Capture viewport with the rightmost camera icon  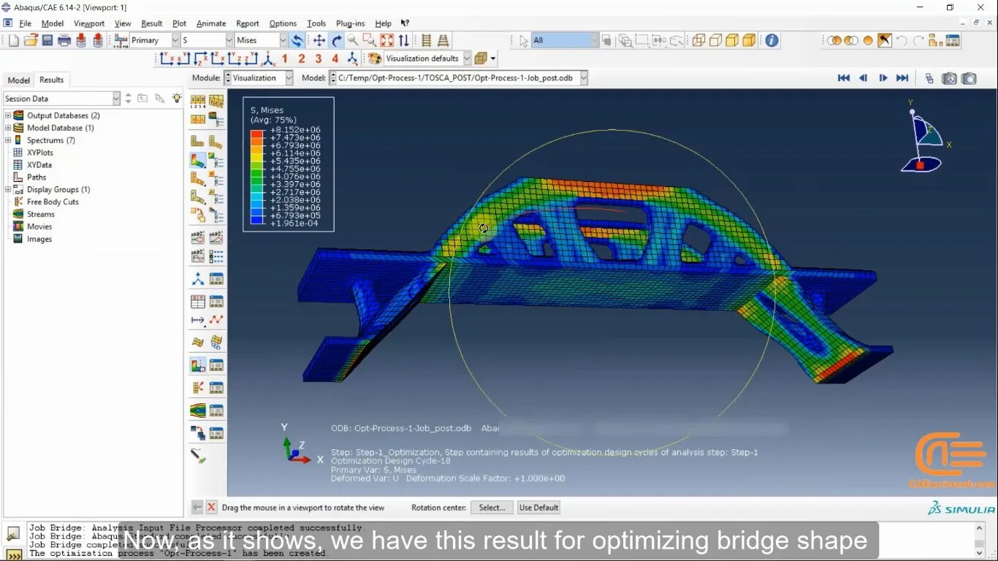coord(969,78)
